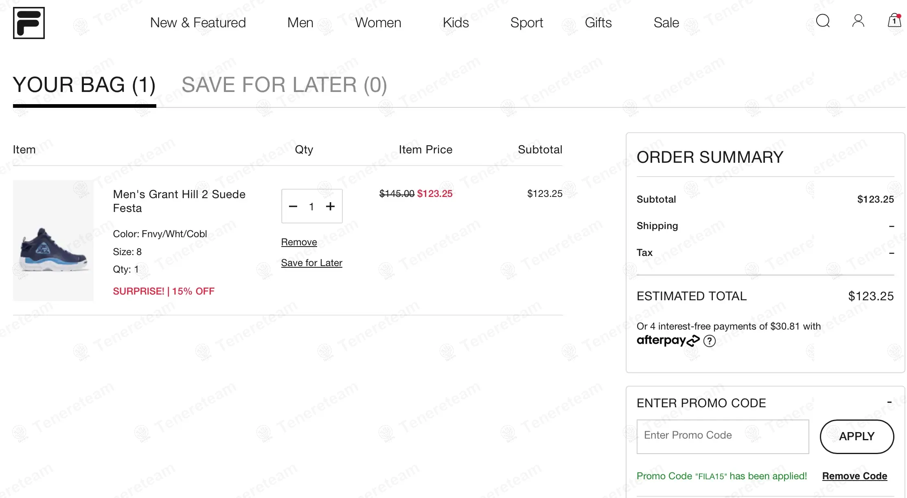Select the Your Bag tab
907x498 pixels.
(x=84, y=85)
